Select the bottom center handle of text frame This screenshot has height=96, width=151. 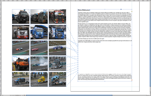(x=105, y=81)
